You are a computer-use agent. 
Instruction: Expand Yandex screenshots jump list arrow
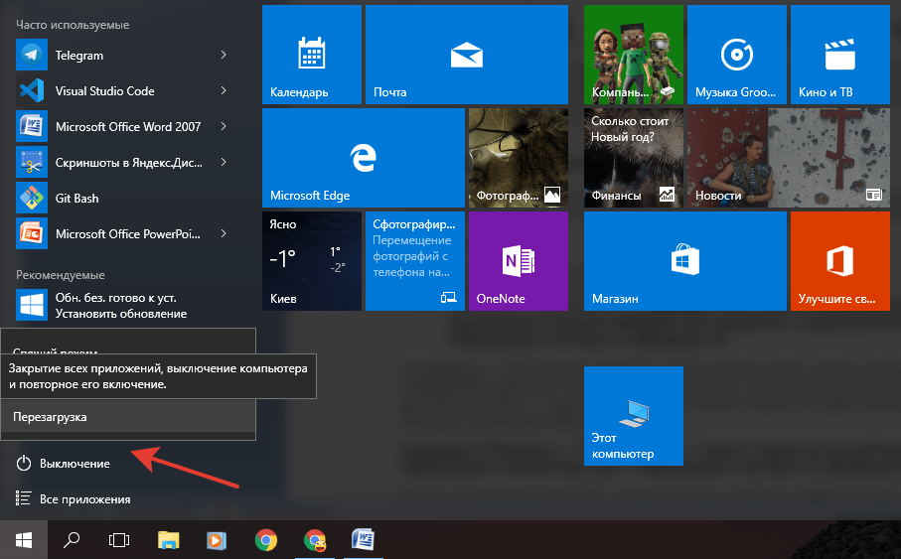224,163
